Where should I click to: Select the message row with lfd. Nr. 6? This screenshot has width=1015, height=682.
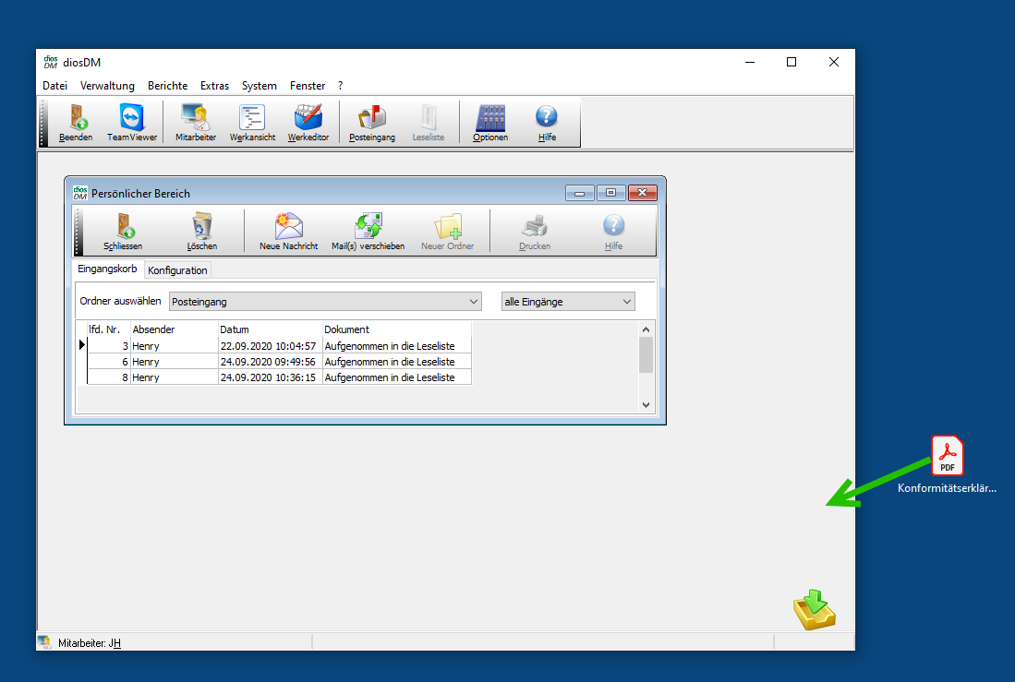point(277,362)
